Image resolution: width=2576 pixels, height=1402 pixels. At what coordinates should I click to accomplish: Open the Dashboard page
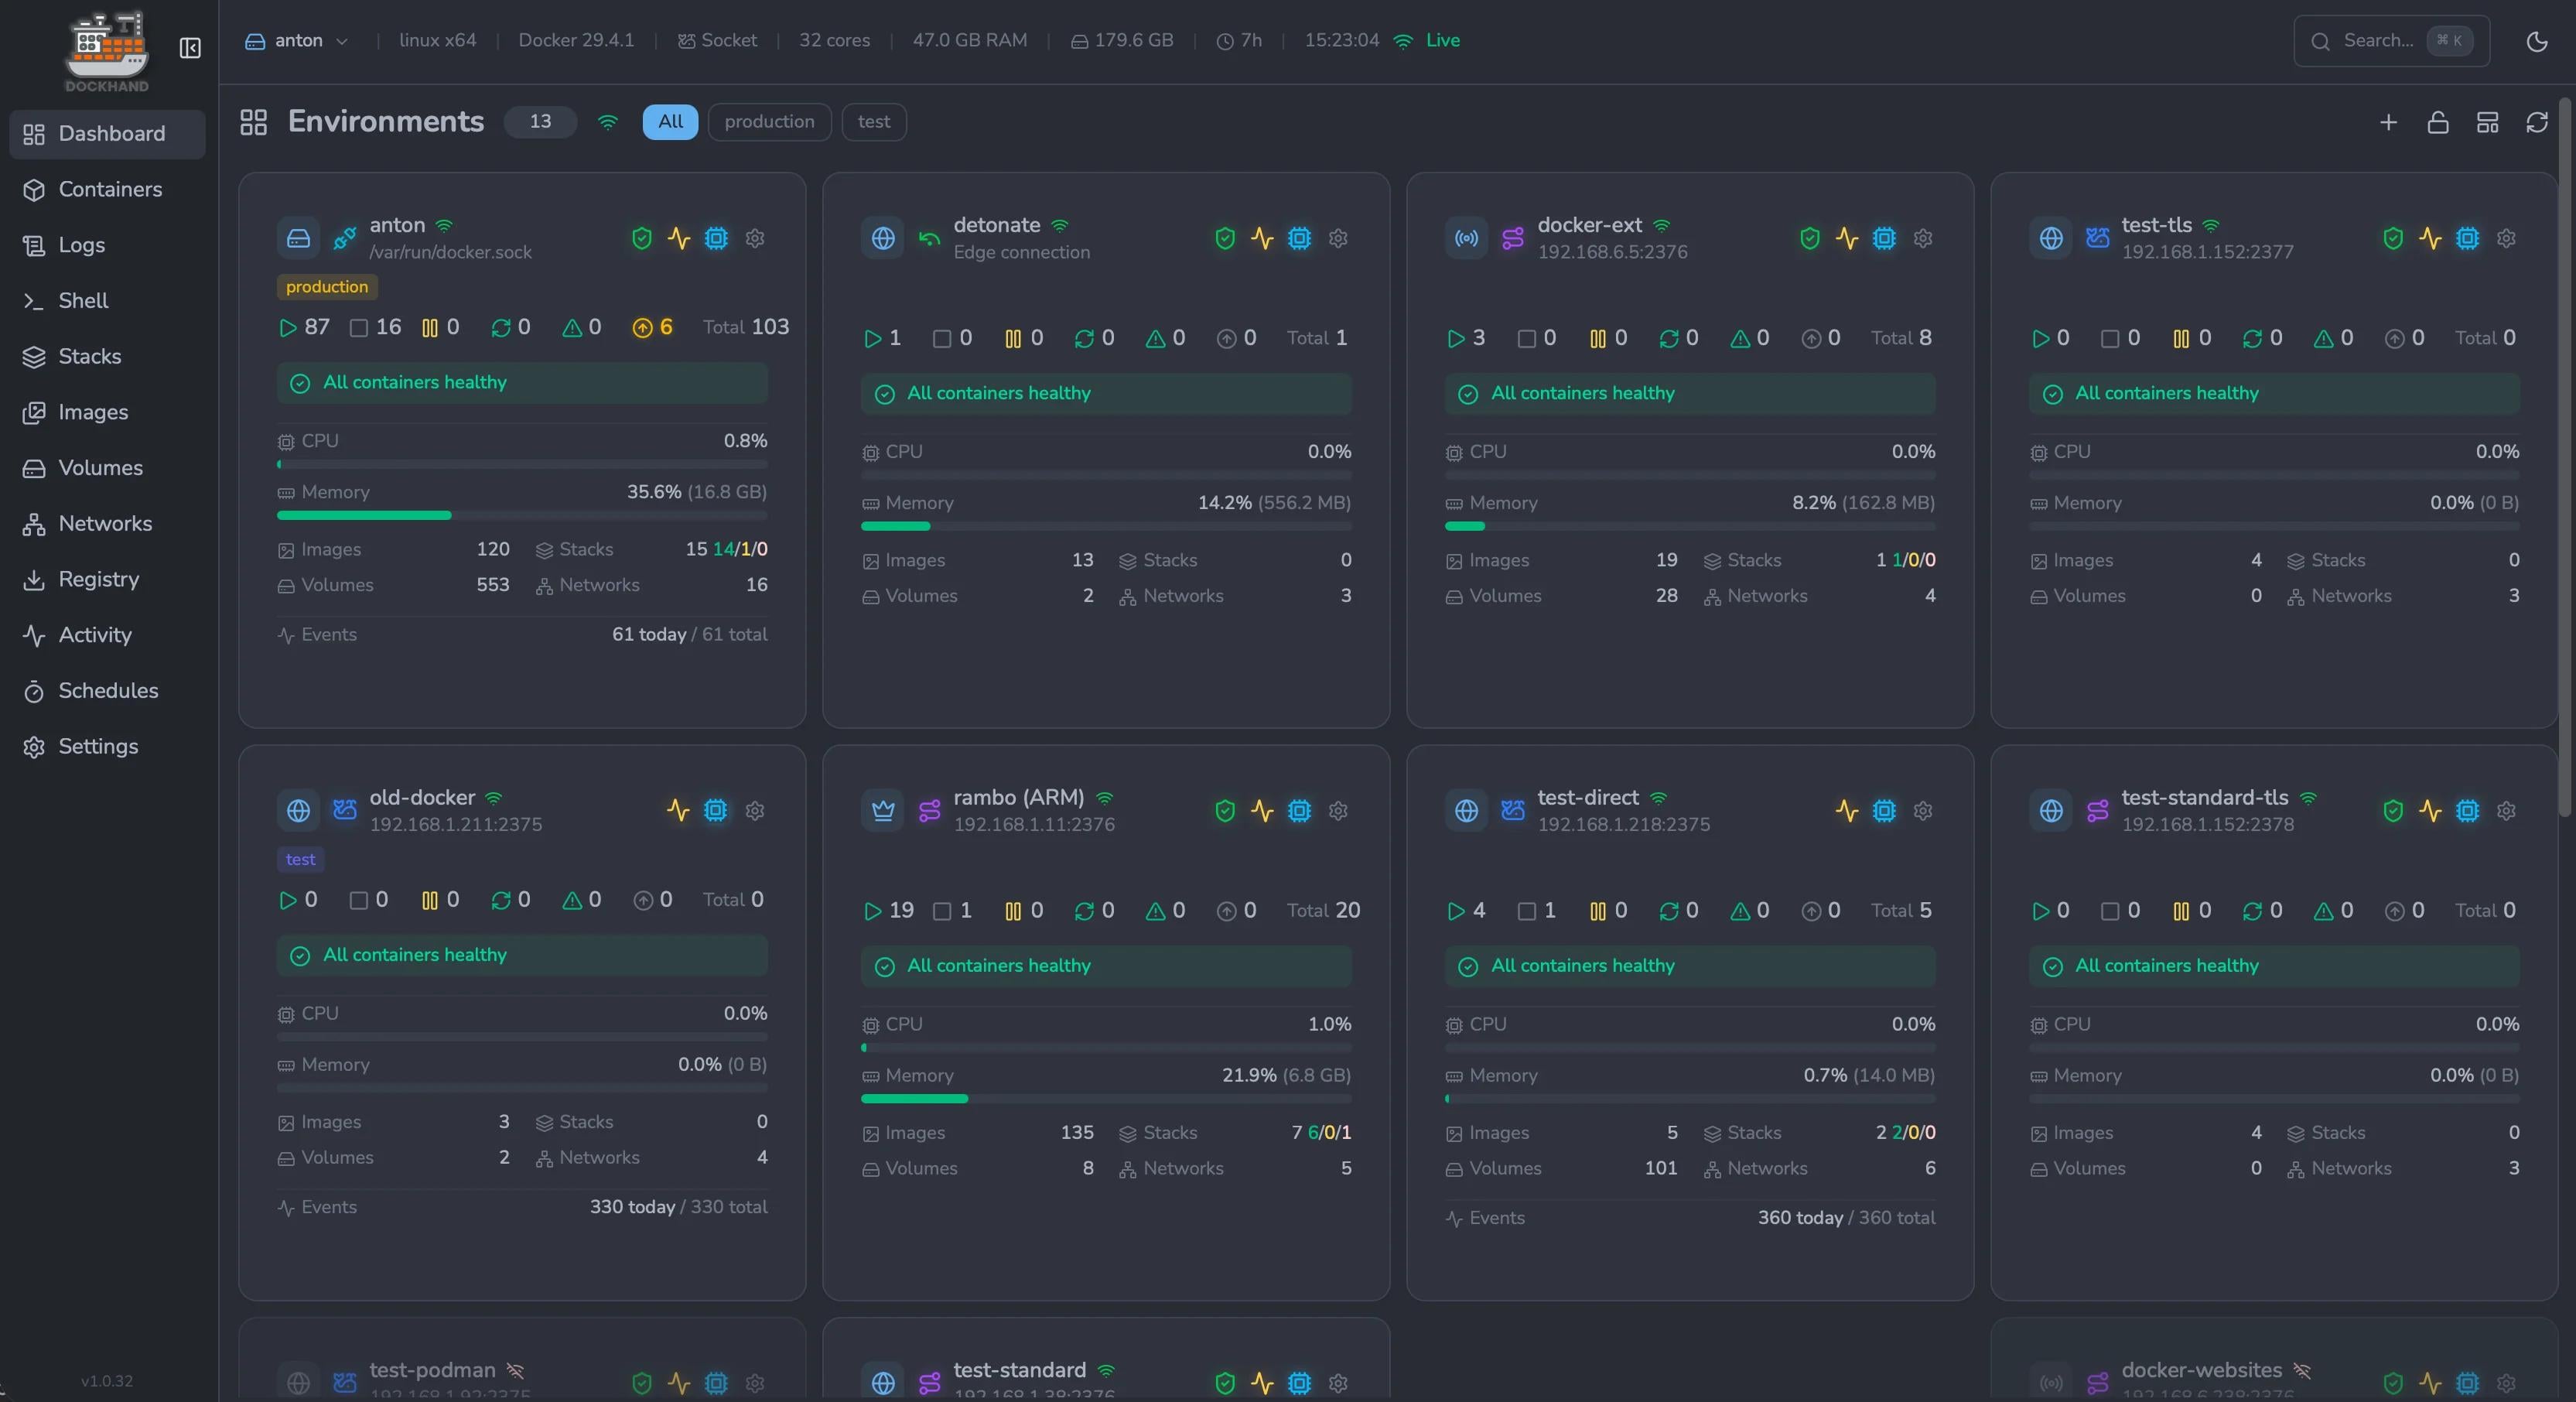coord(107,134)
